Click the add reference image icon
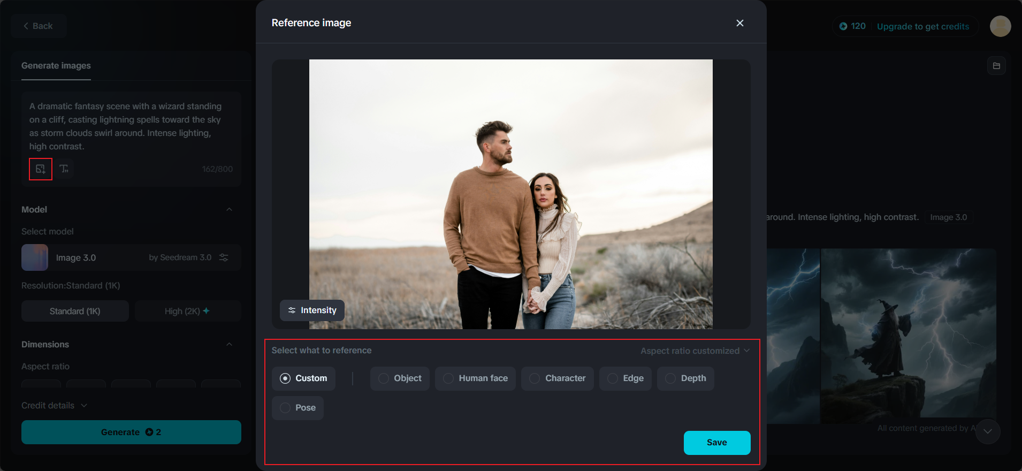1022x471 pixels. 41,169
